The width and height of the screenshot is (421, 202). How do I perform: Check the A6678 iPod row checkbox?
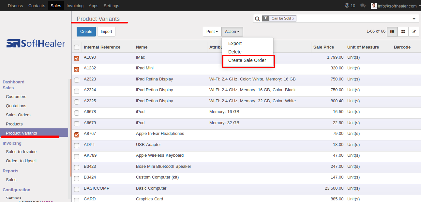(x=77, y=113)
